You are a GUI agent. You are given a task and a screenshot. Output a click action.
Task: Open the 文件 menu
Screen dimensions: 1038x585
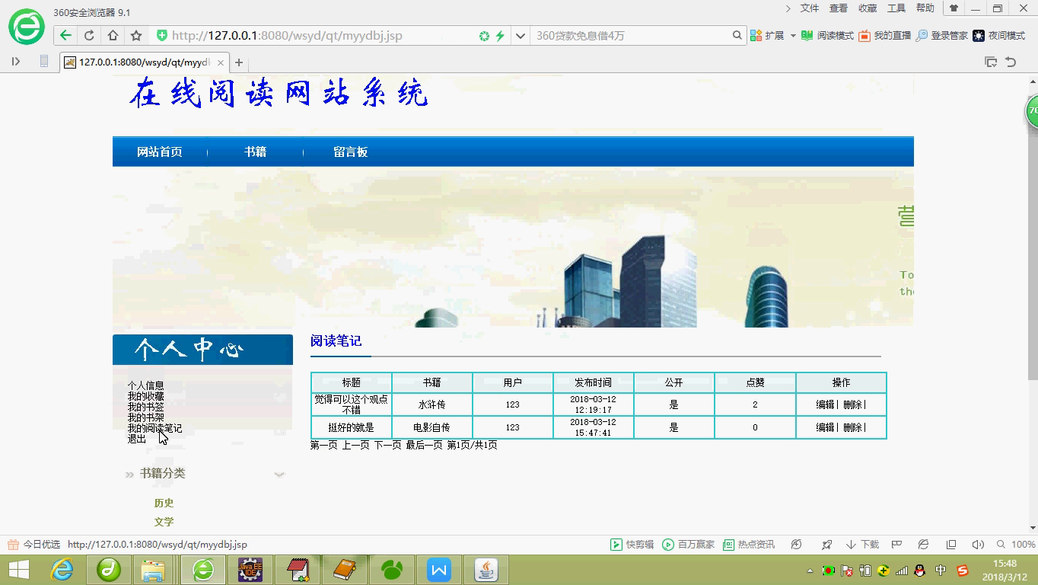coord(810,8)
